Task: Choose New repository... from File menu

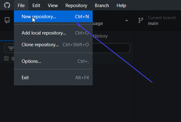Action: click(53, 16)
